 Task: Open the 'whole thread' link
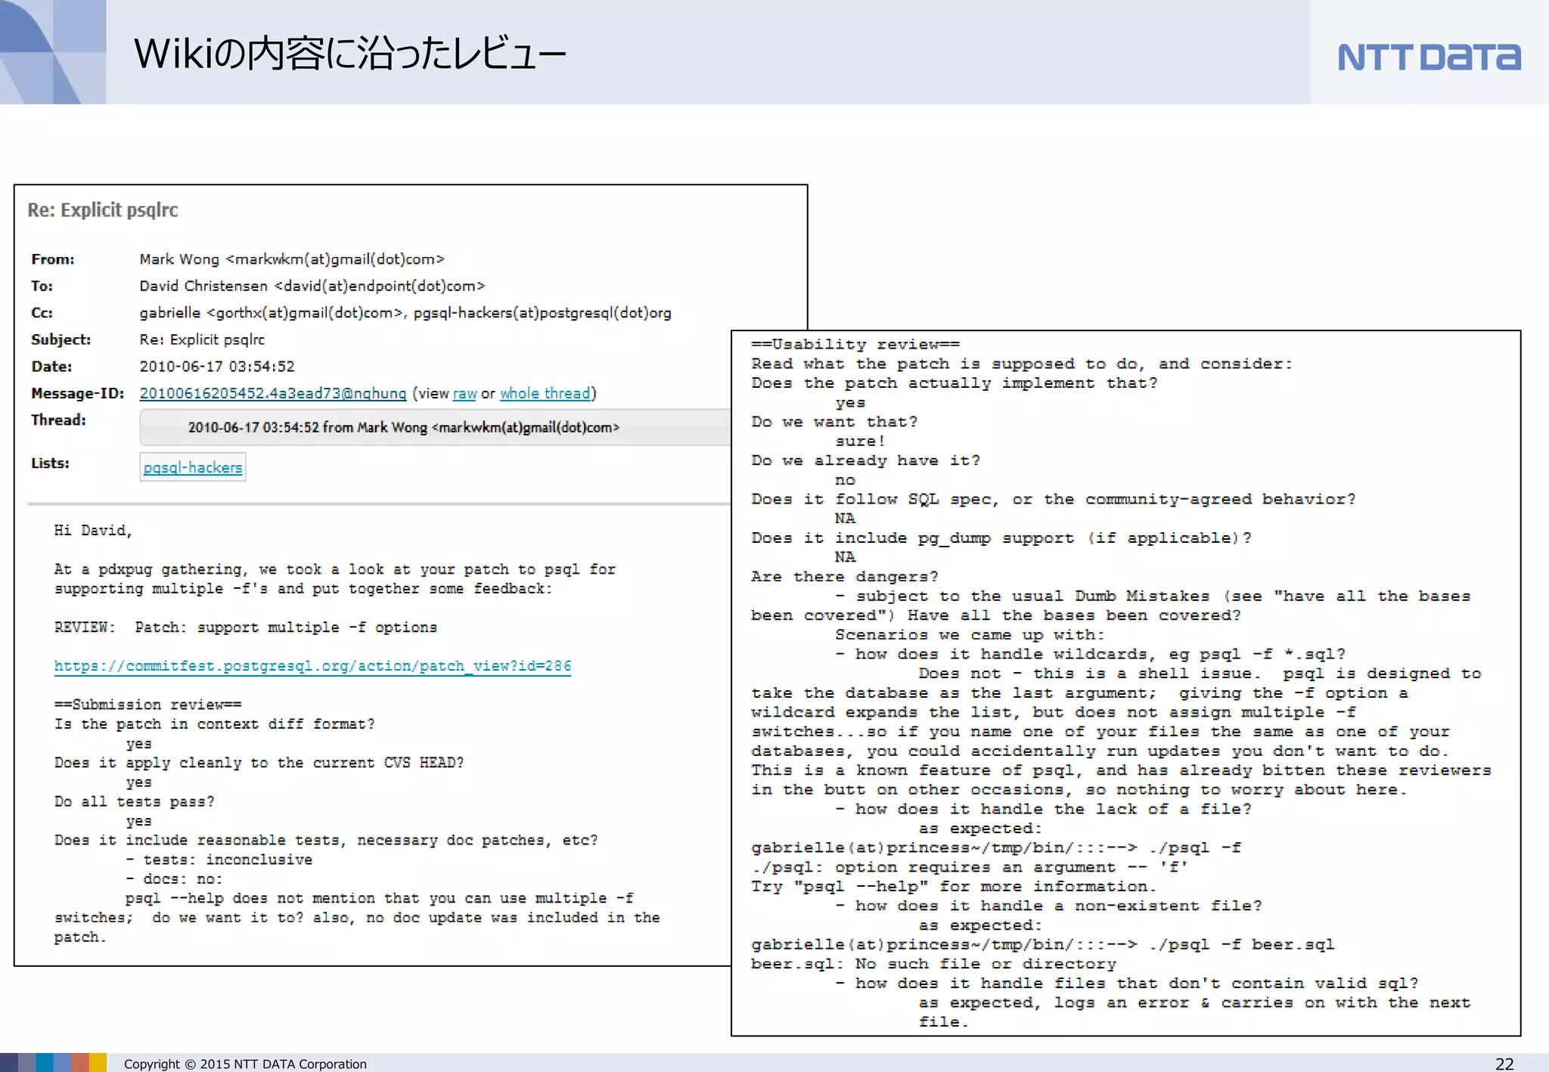pyautogui.click(x=545, y=394)
